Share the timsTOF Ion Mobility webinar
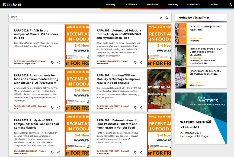Screen dimensions: 234x157 (141, 107)
